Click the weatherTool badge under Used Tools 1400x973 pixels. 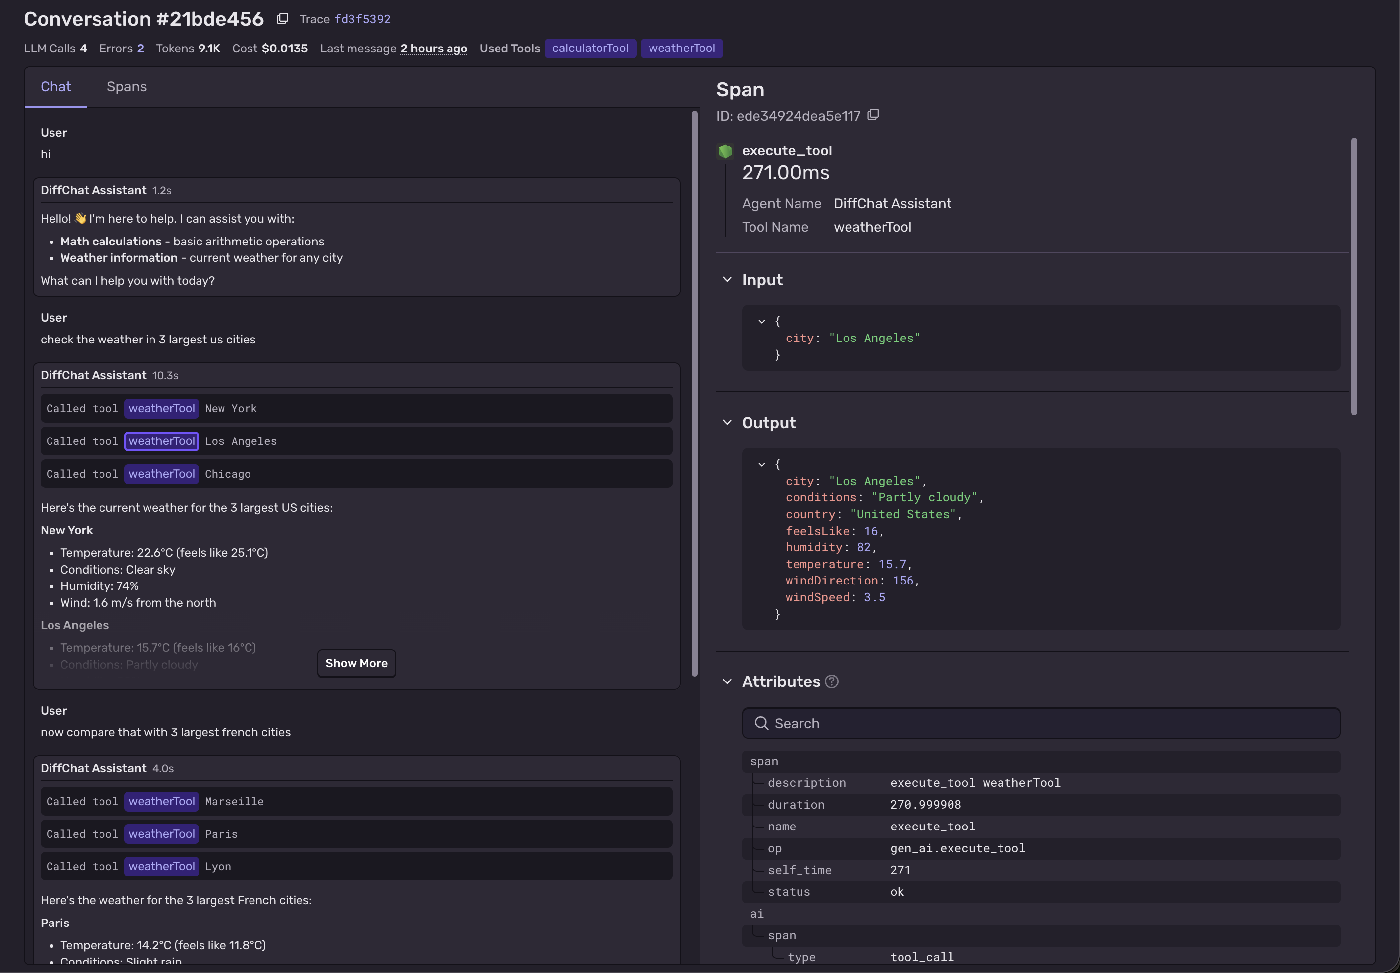tap(681, 48)
